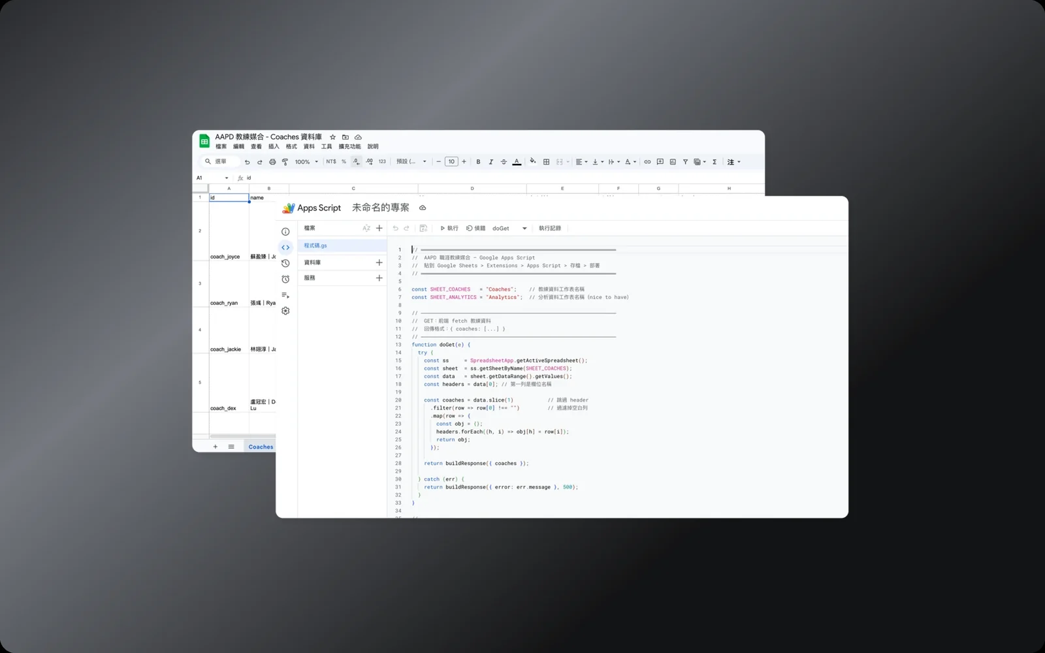
Task: Open the 檔案 menu in the Sheets menu bar
Action: pos(221,147)
